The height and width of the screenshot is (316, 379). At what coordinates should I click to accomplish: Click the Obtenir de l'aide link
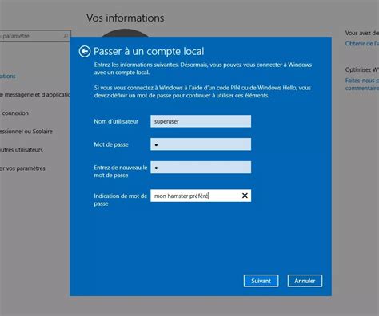(x=362, y=44)
